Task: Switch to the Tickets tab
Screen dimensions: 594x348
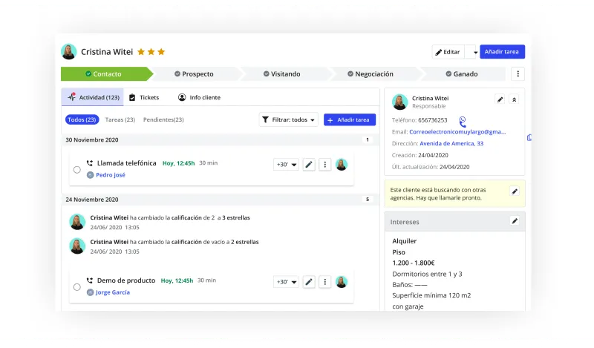Action: (144, 97)
